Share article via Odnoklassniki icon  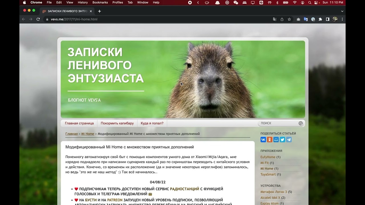tap(269, 140)
